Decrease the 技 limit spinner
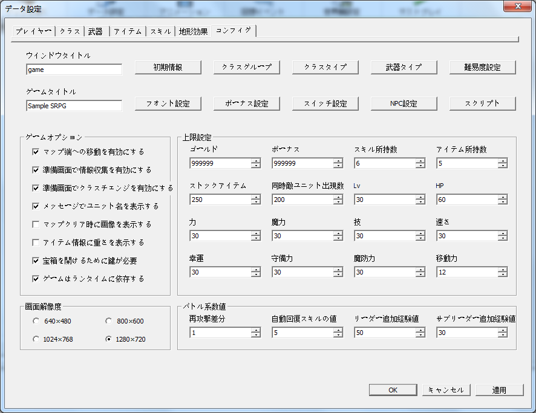 (x=420, y=238)
